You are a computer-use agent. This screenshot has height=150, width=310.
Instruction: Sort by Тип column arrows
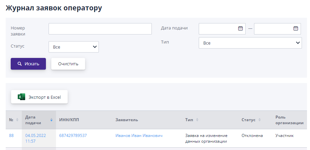(x=197, y=120)
